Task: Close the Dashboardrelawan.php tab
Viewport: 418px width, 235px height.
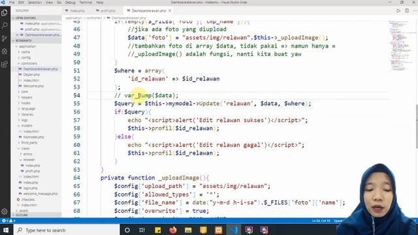Action: (170, 10)
